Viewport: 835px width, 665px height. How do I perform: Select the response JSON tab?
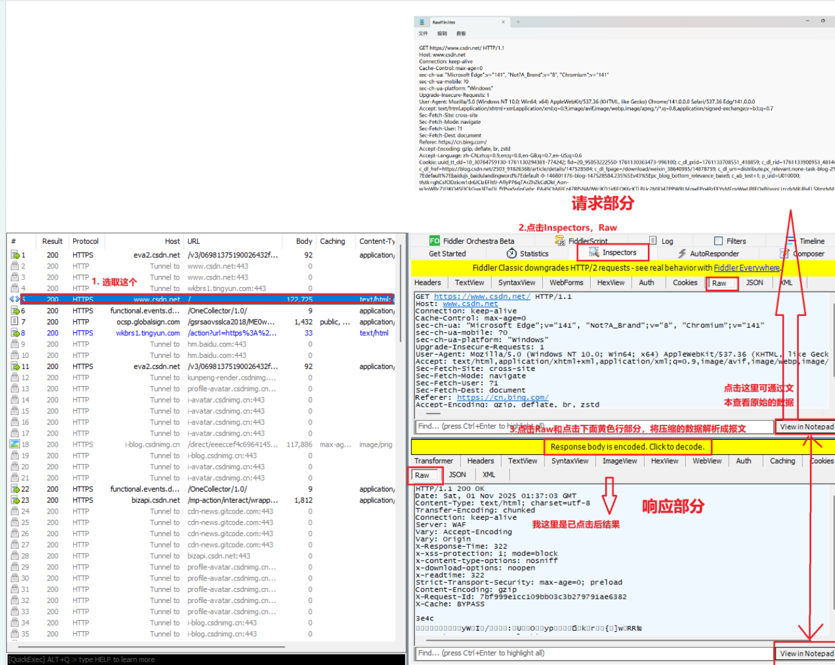coord(458,475)
